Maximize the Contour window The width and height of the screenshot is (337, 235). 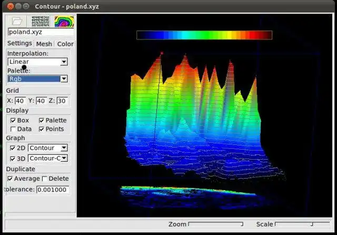26,6
